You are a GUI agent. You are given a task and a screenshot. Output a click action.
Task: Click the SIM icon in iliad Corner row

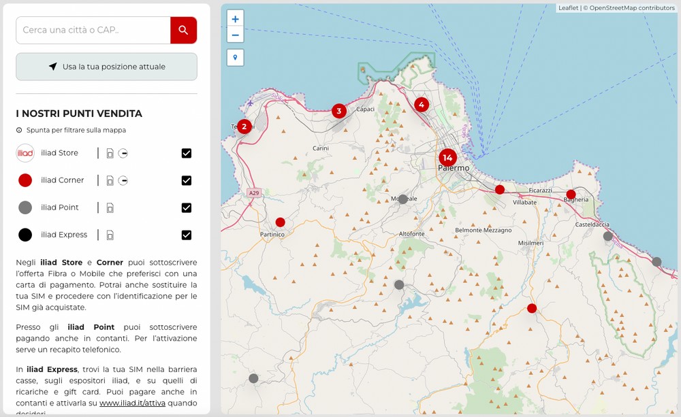click(110, 180)
